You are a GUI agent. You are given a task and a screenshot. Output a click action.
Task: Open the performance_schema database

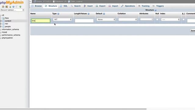pos(11,35)
